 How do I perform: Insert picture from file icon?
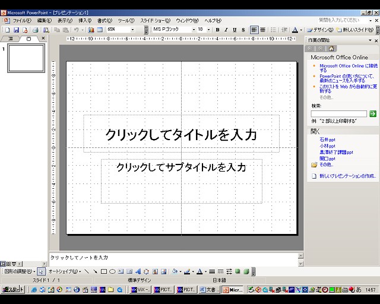[164, 271]
